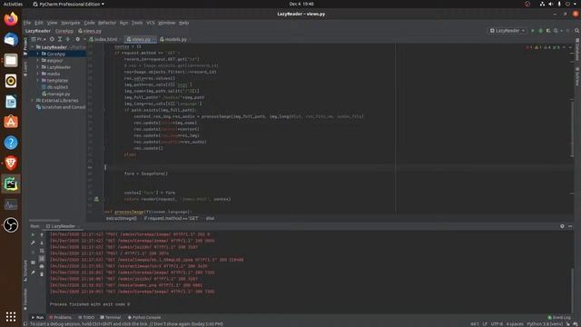Show Applications grid in the dock

(11, 317)
